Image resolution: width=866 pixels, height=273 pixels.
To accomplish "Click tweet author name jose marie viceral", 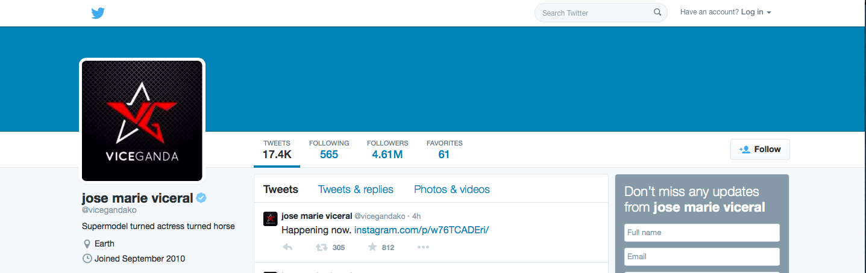I will click(x=316, y=216).
